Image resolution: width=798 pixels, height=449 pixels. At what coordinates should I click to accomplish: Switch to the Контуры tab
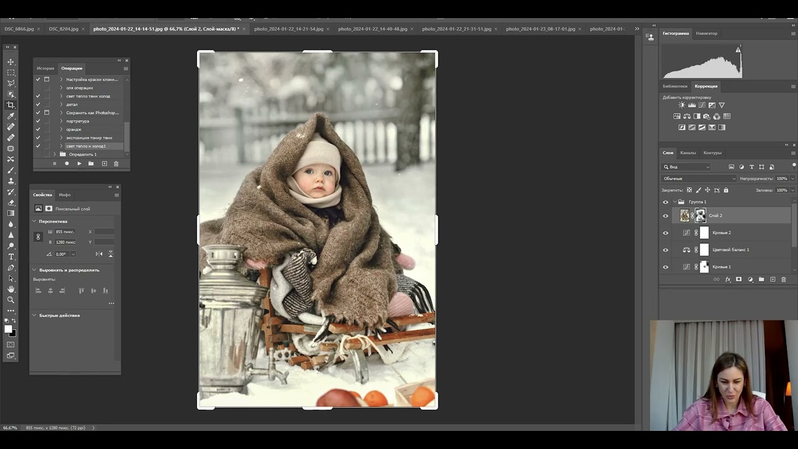tap(712, 153)
